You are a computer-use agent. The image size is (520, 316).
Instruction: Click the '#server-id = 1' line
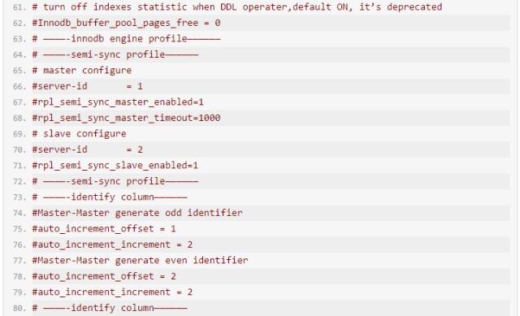[x=87, y=86]
